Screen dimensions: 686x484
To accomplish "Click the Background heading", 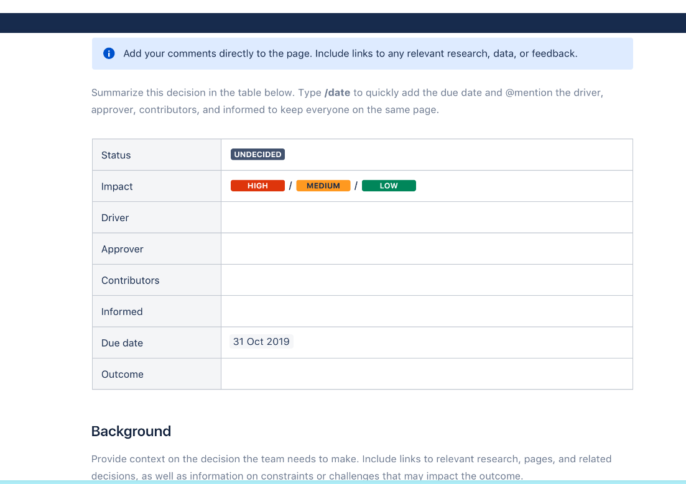I will point(131,432).
